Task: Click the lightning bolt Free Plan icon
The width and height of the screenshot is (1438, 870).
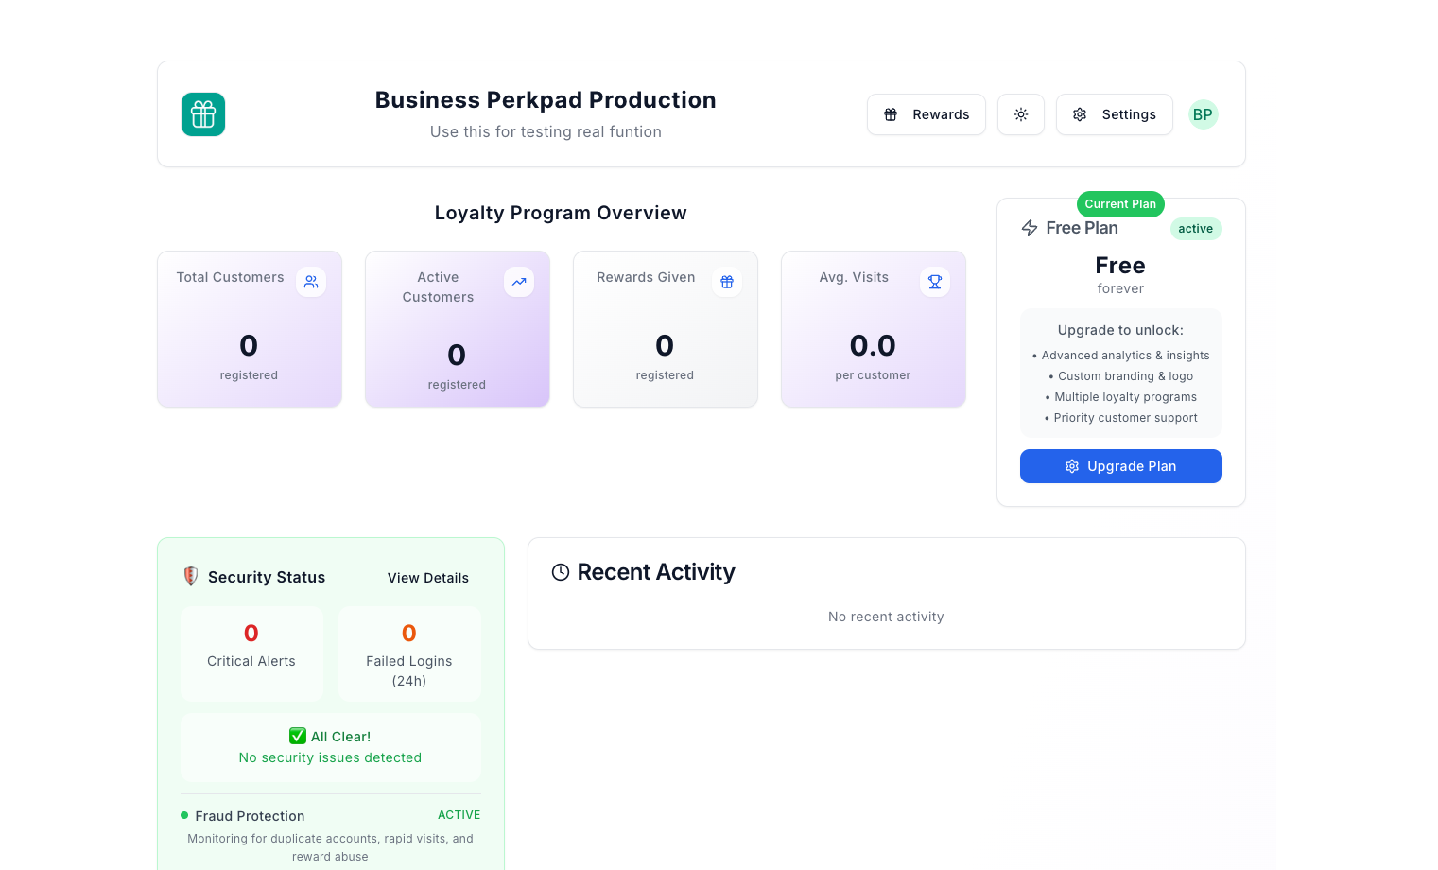Action: 1030,228
